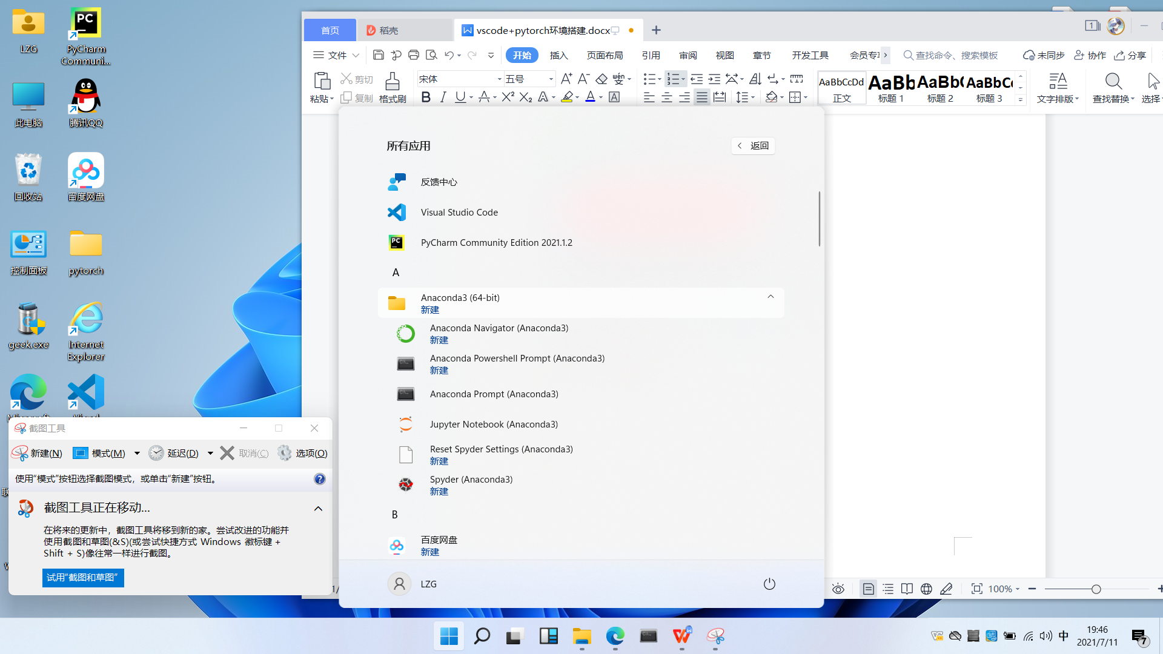Open the font name 宋体 dropdown
The height and width of the screenshot is (654, 1163).
point(500,79)
